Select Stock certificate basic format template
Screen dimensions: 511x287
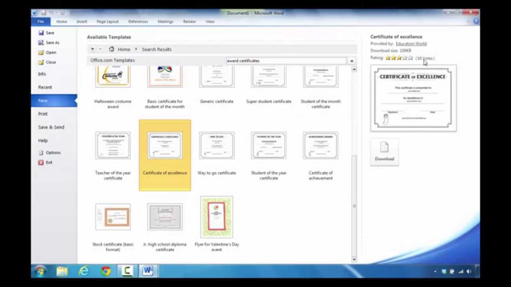pyautogui.click(x=113, y=227)
